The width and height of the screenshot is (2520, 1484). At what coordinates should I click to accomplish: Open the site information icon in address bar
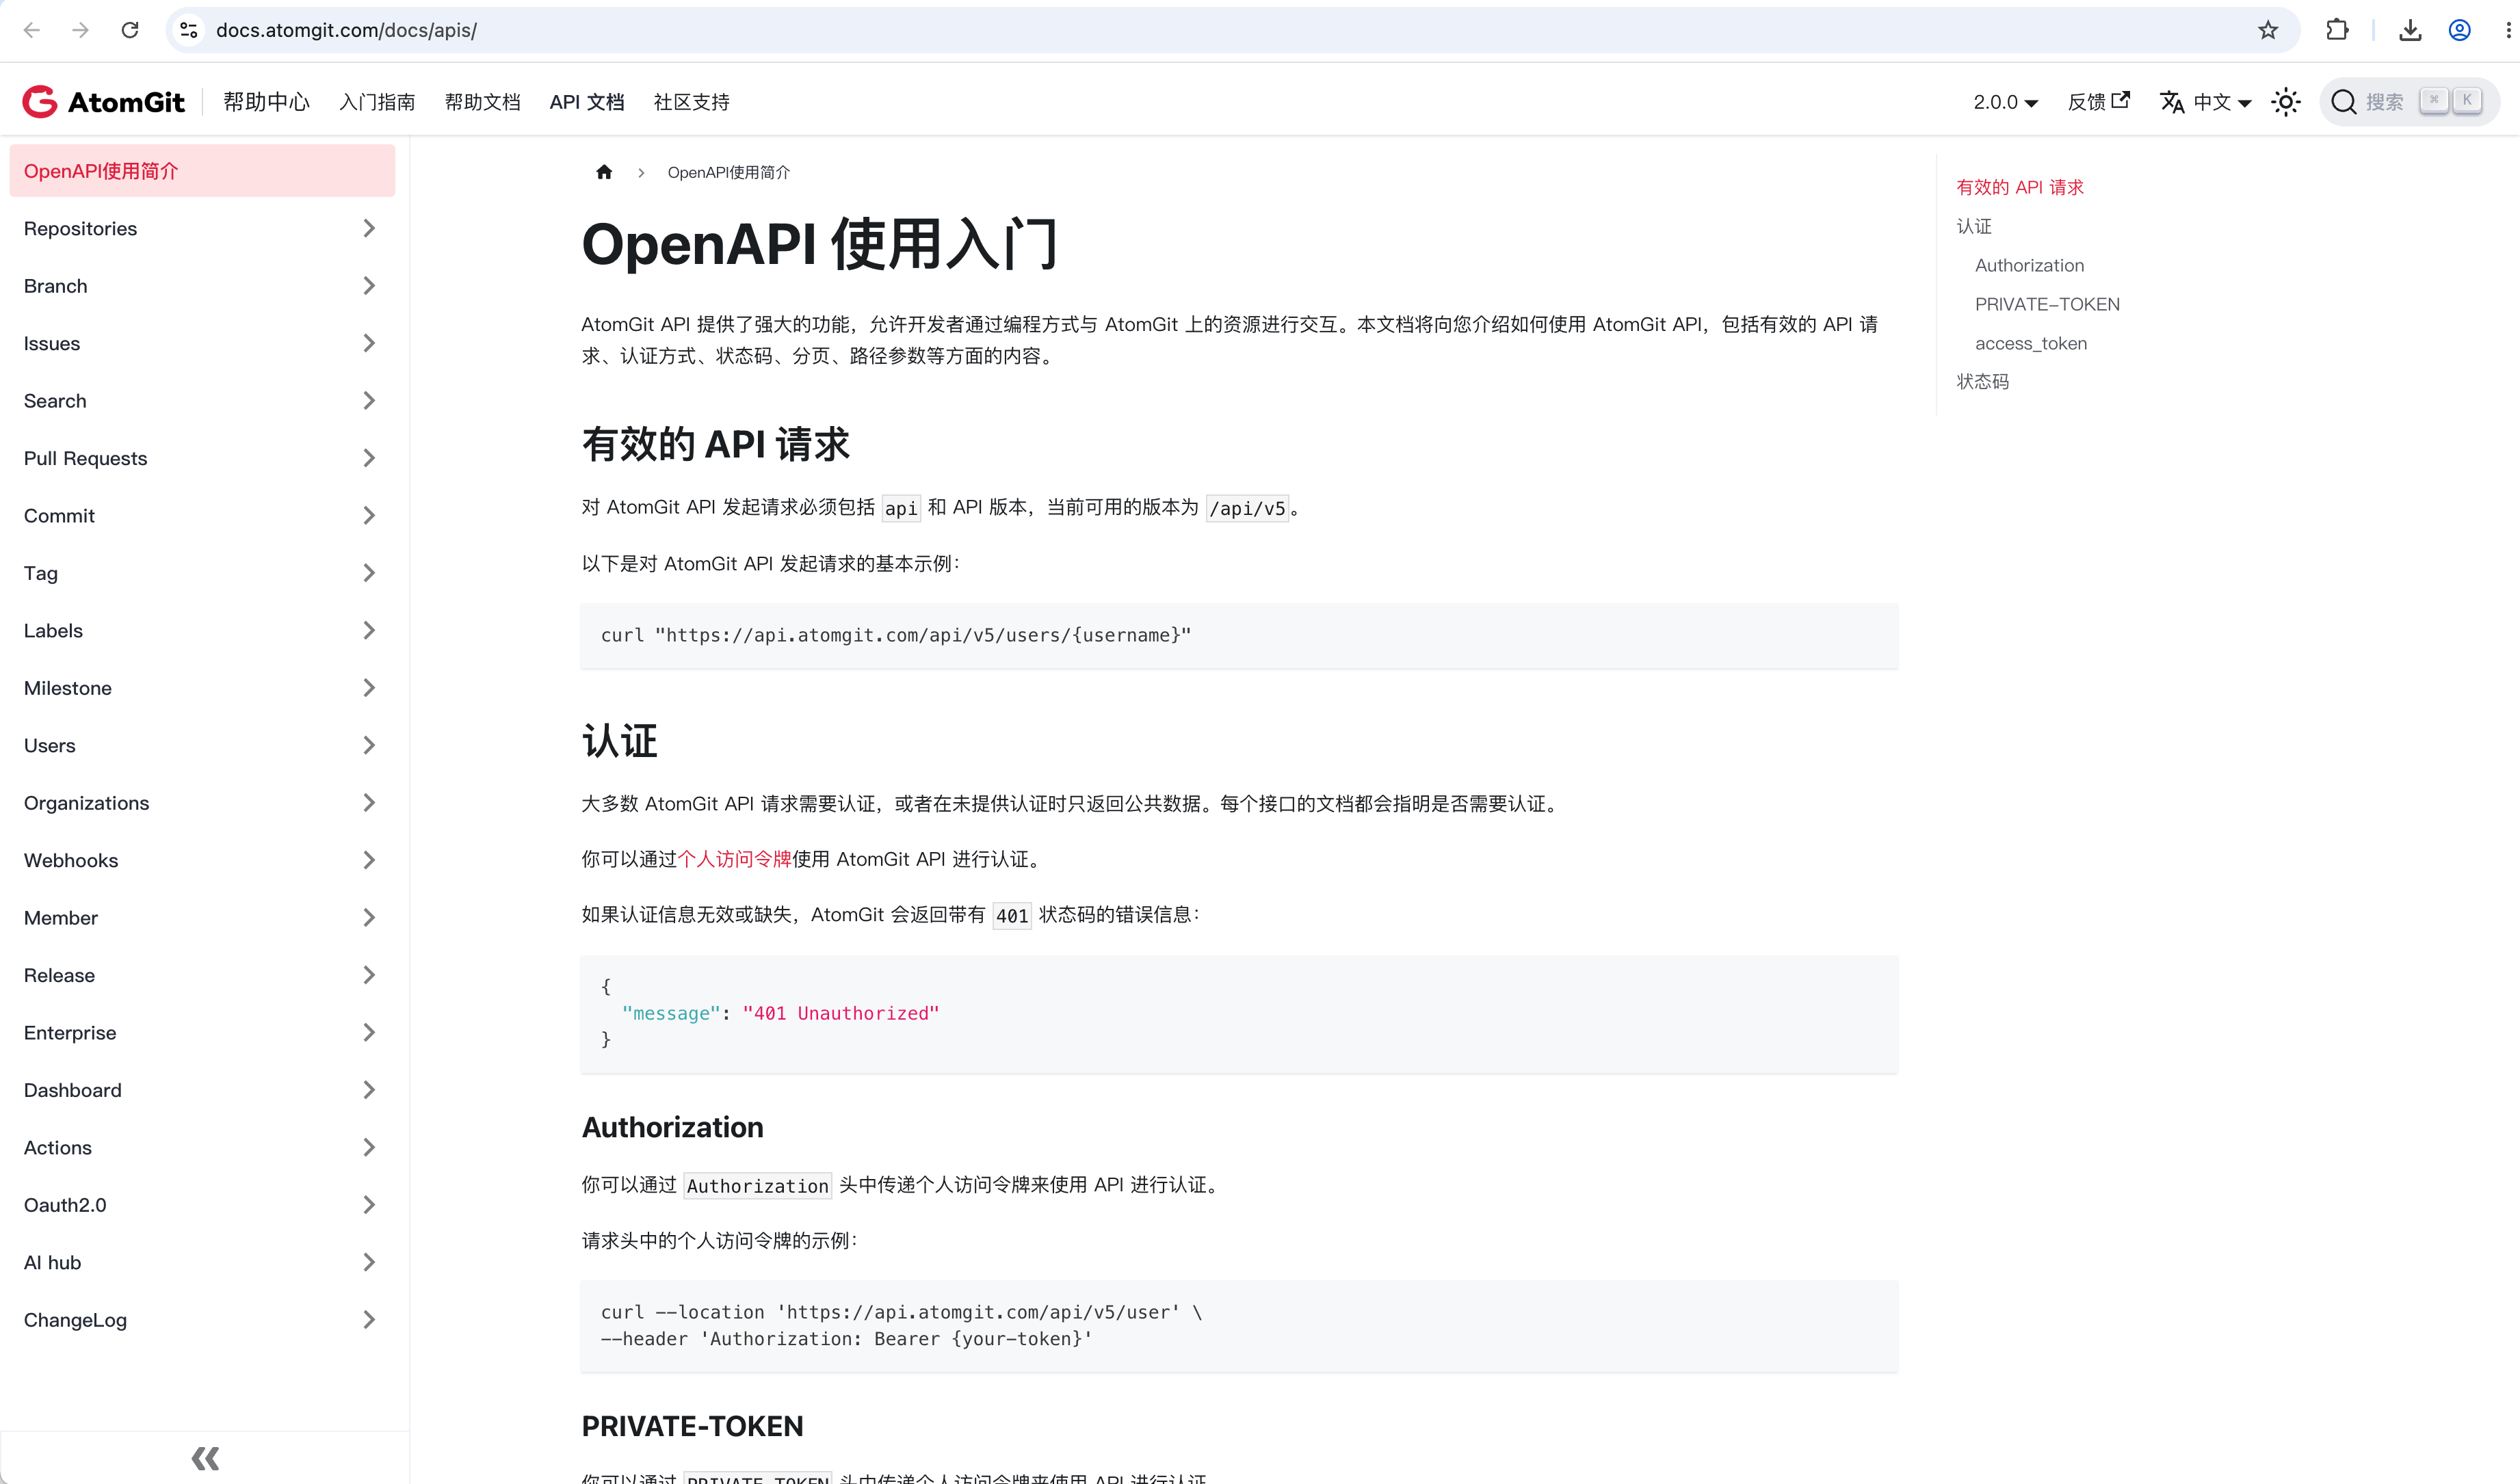[x=189, y=30]
